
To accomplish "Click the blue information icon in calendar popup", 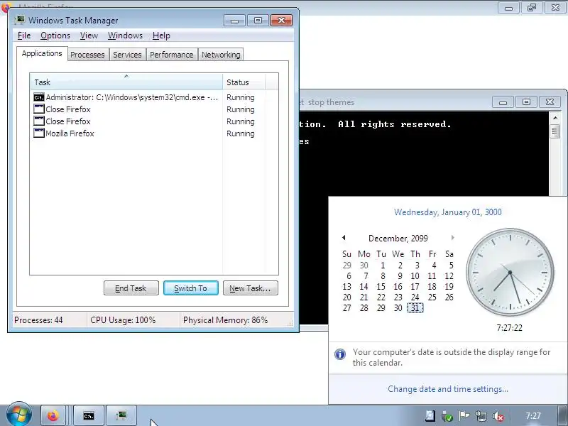I will coord(340,354).
